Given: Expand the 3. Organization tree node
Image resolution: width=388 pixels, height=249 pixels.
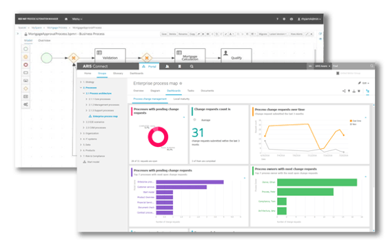Looking at the screenshot, I should (x=81, y=133).
